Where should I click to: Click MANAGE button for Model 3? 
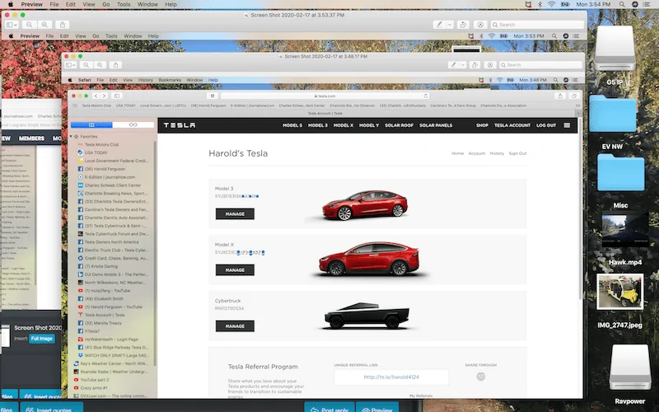[235, 214]
